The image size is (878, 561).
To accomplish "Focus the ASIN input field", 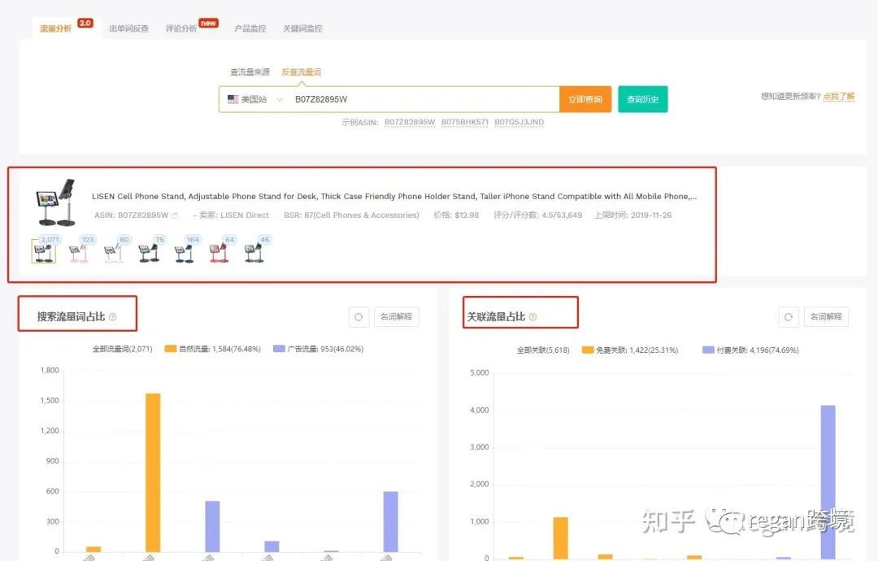I will click(424, 99).
